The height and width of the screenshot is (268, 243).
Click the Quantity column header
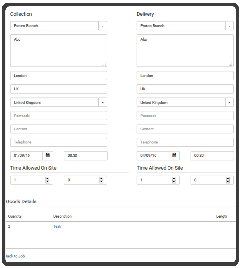pos(15,216)
